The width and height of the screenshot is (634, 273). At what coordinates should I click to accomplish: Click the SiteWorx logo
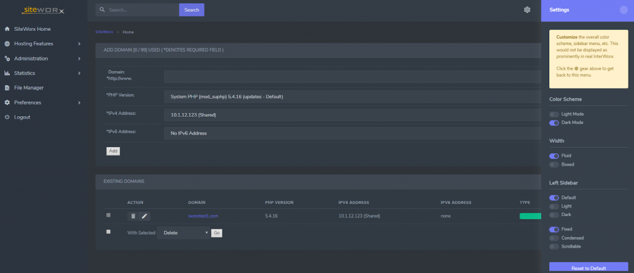coord(43,10)
